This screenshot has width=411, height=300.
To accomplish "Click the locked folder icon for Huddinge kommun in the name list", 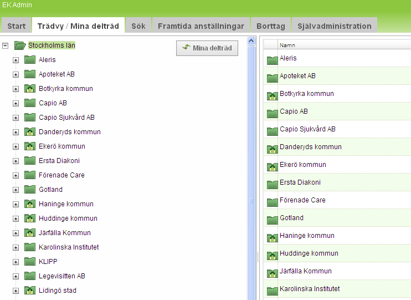I will click(273, 256).
